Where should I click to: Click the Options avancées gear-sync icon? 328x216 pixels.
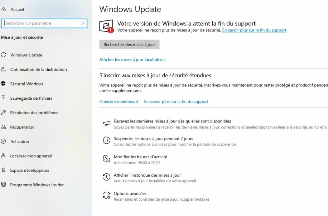click(x=106, y=195)
